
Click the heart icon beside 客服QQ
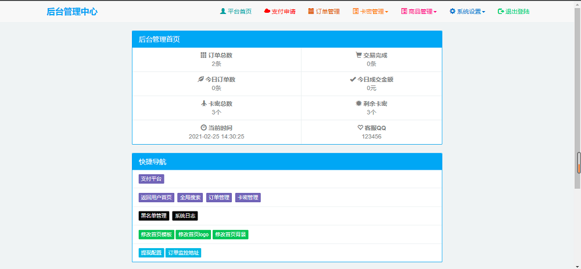click(x=360, y=128)
